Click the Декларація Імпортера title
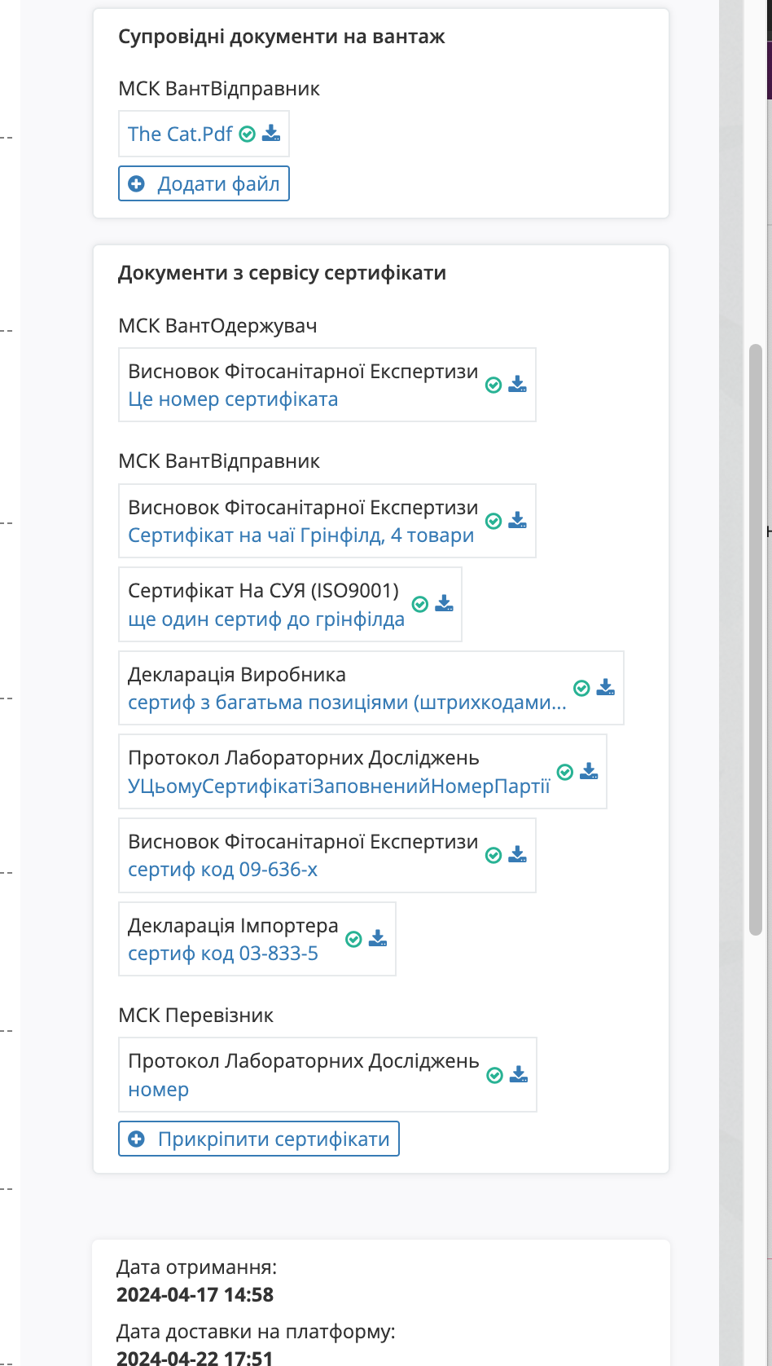The height and width of the screenshot is (1366, 772). [x=233, y=926]
